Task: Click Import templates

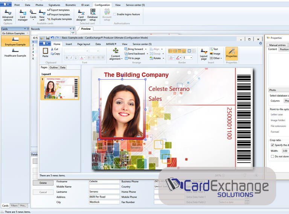Action: point(59,14)
